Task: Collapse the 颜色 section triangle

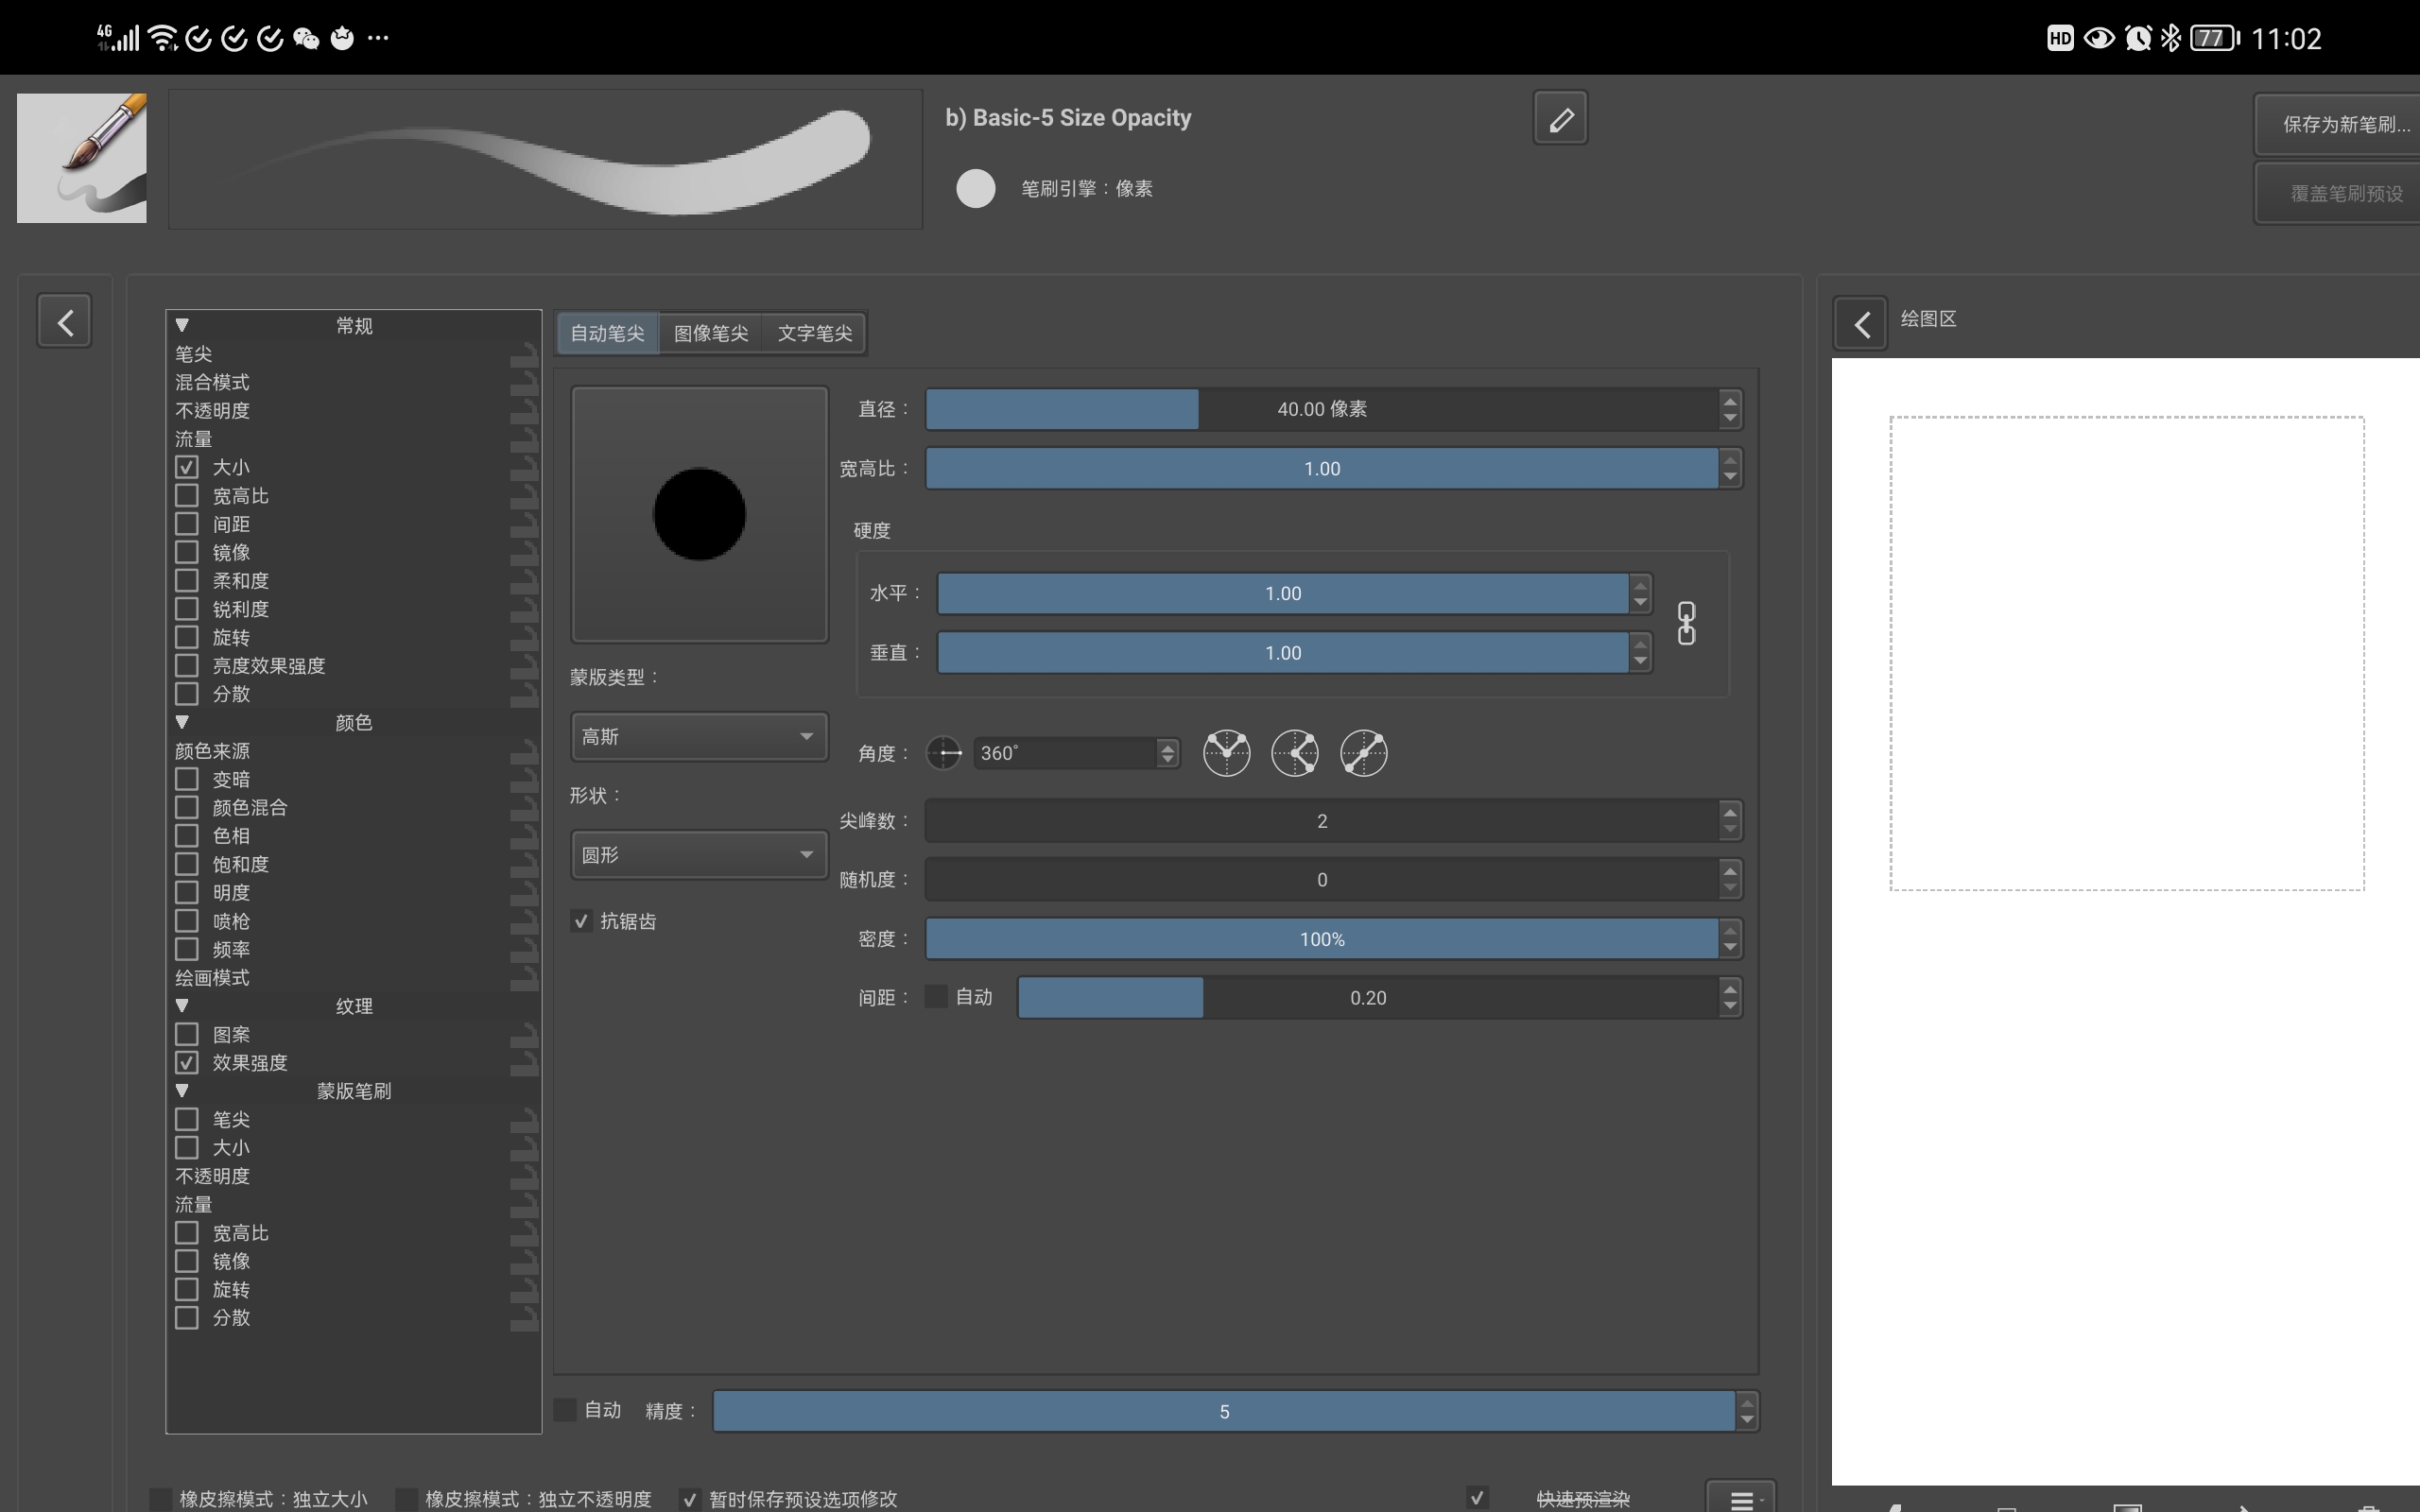Action: (182, 722)
